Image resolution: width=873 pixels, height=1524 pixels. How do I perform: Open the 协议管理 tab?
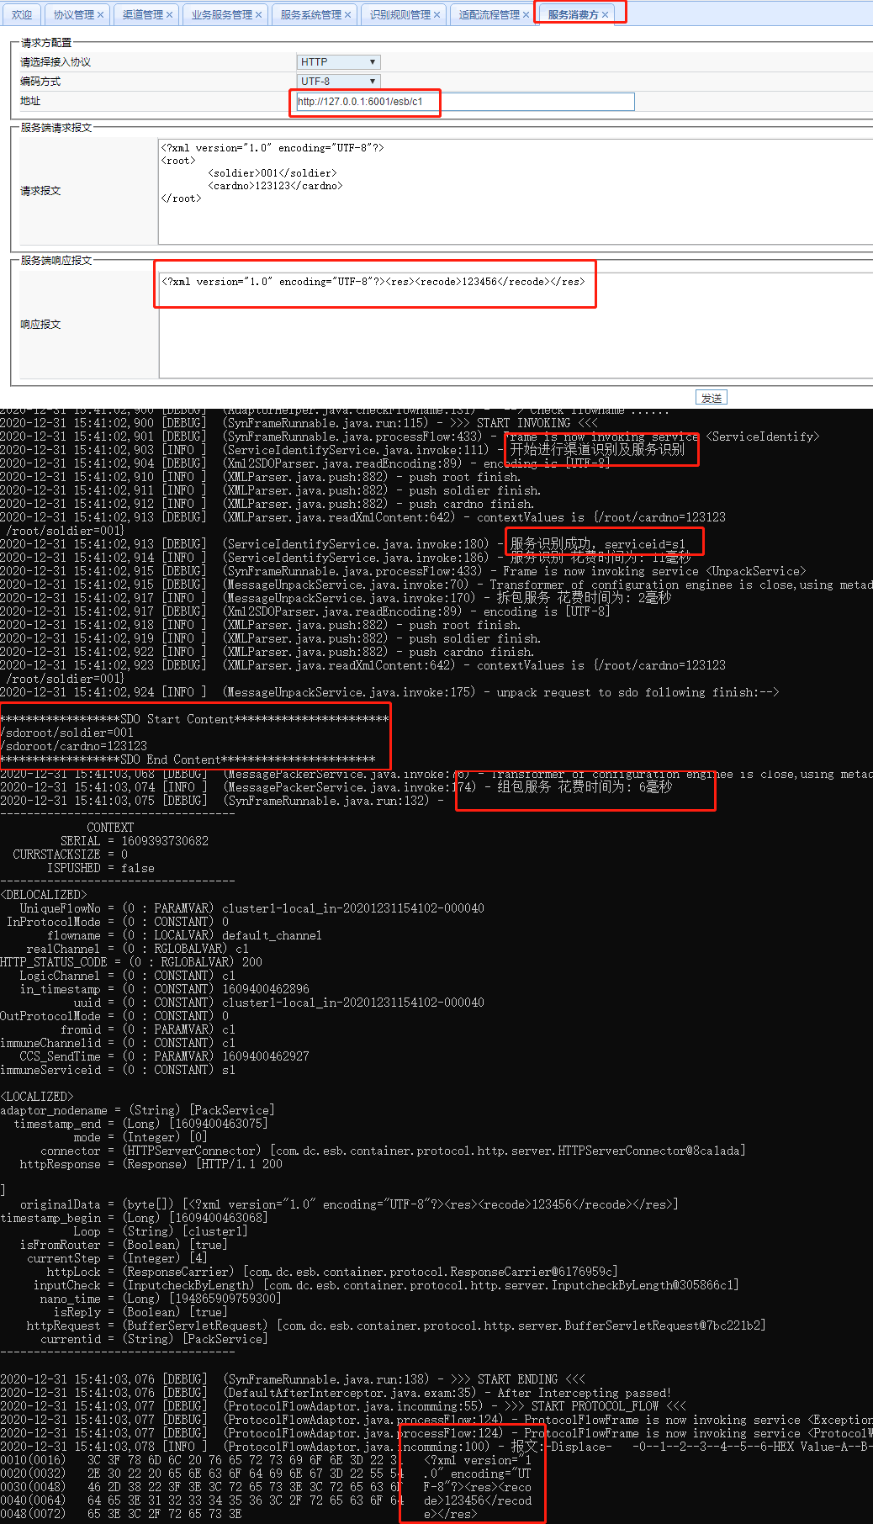(x=73, y=15)
